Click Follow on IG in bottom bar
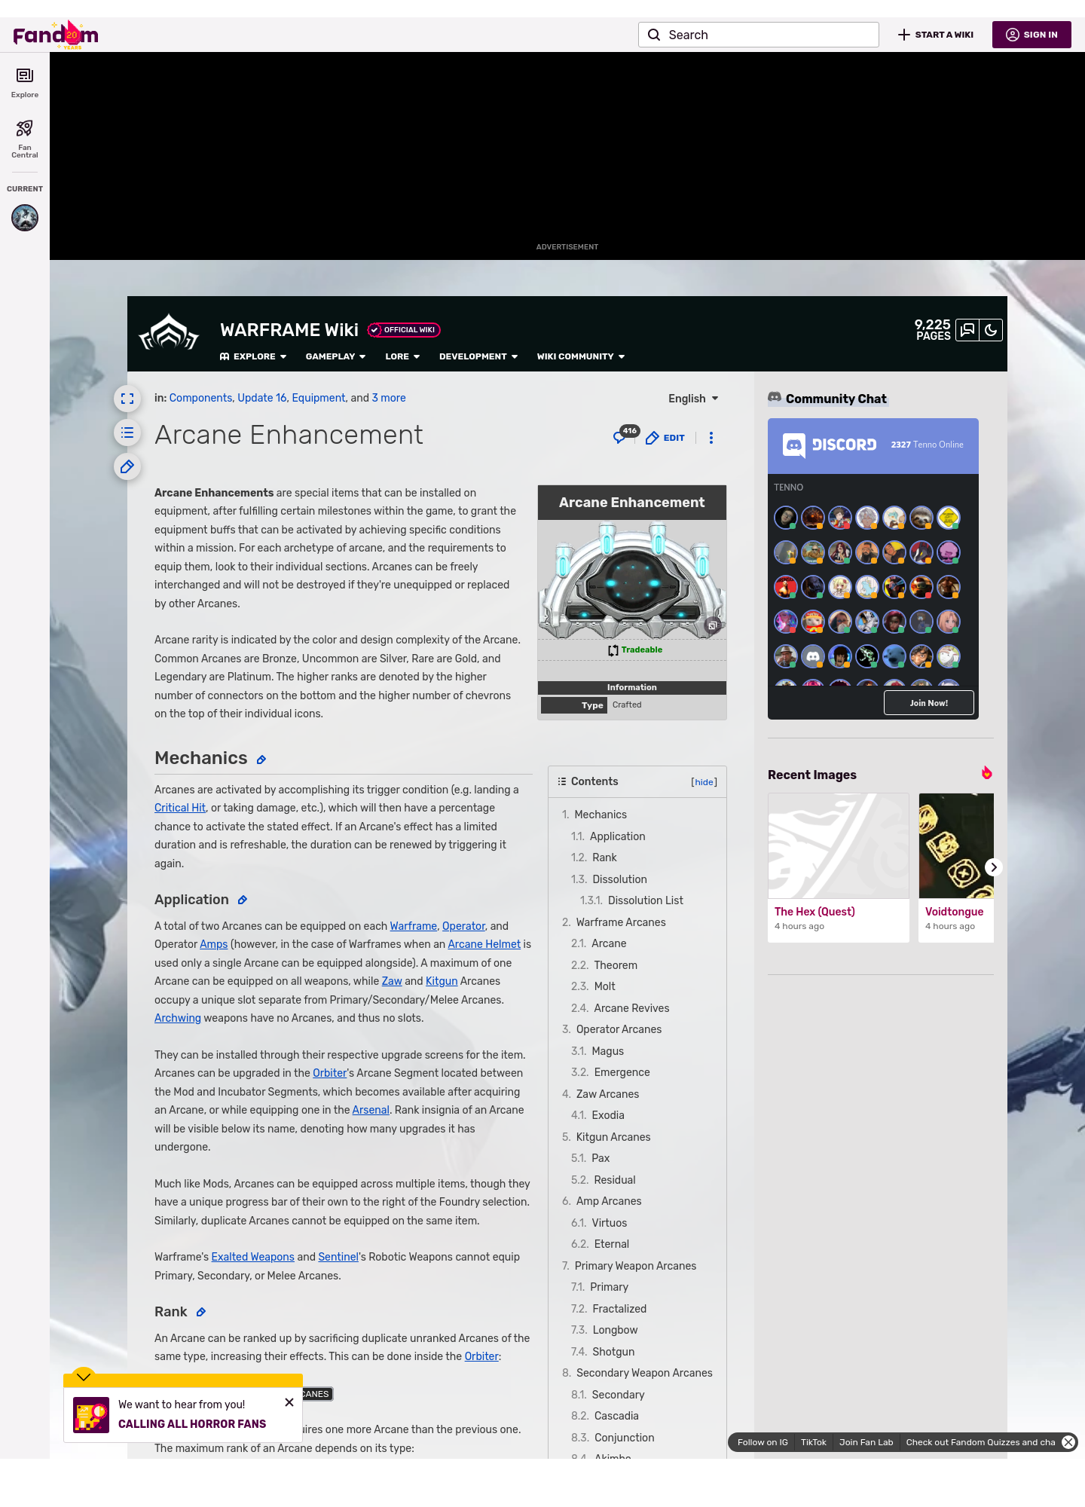The width and height of the screenshot is (1085, 1507). (763, 1442)
